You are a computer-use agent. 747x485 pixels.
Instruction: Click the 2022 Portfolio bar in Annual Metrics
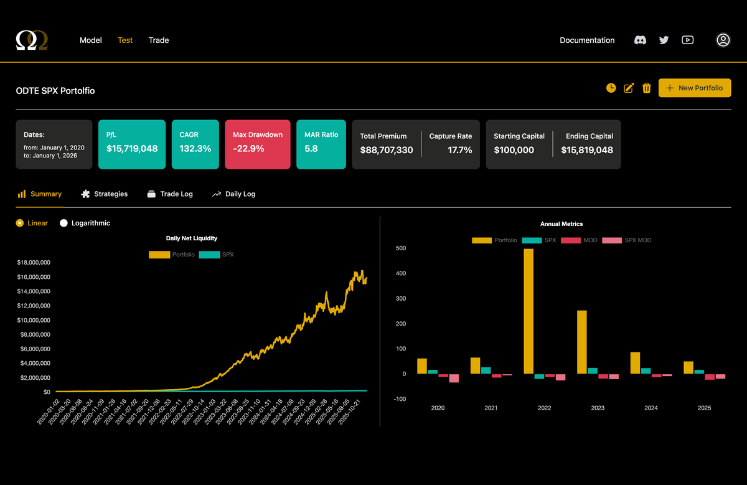529,311
